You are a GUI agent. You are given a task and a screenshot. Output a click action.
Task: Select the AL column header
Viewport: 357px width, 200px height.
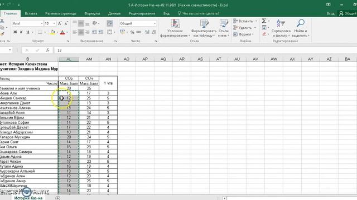[69, 59]
